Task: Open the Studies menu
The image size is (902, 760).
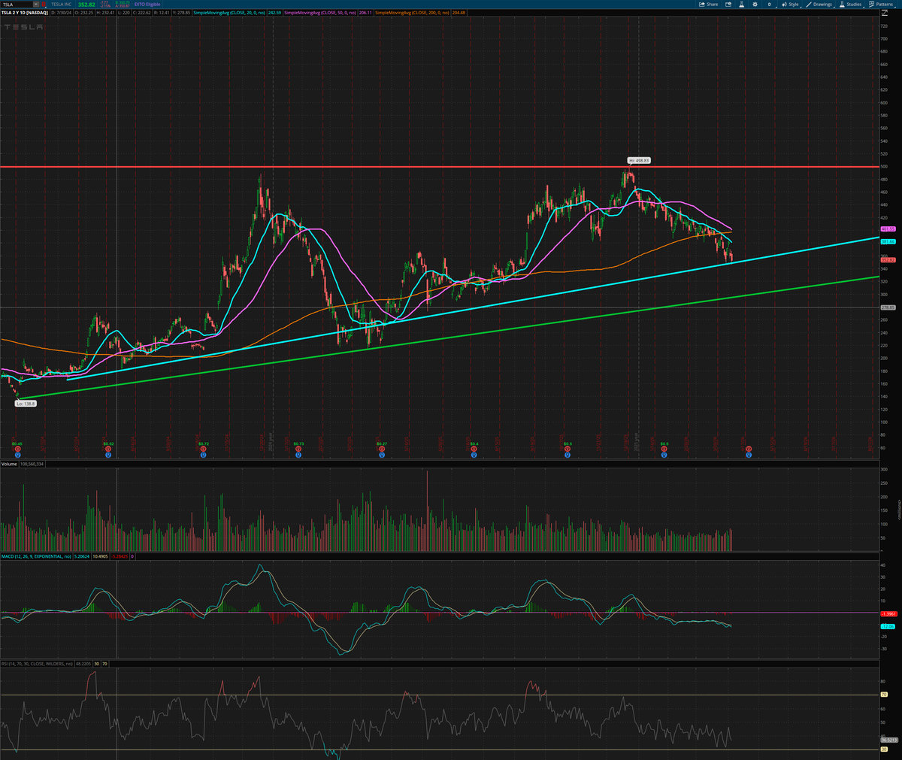Action: click(849, 4)
